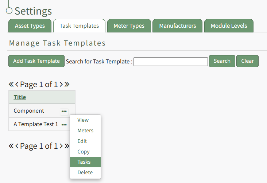Select Delete in the context menu

pyautogui.click(x=85, y=173)
